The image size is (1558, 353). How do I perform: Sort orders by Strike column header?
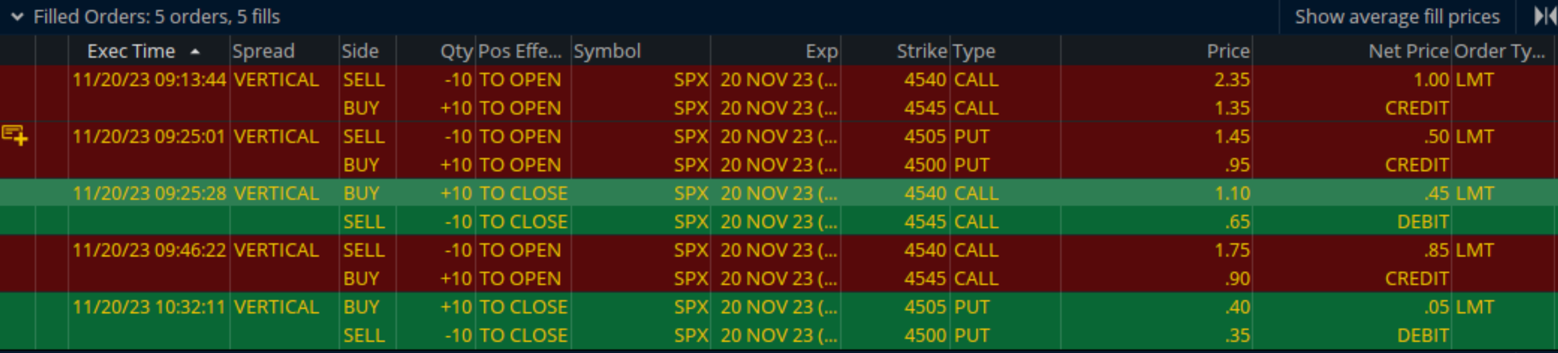click(921, 51)
